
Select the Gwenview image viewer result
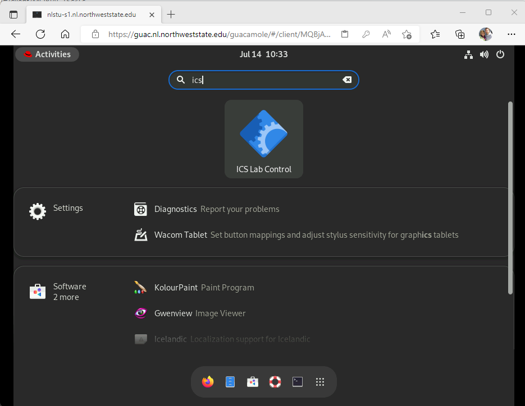point(190,313)
